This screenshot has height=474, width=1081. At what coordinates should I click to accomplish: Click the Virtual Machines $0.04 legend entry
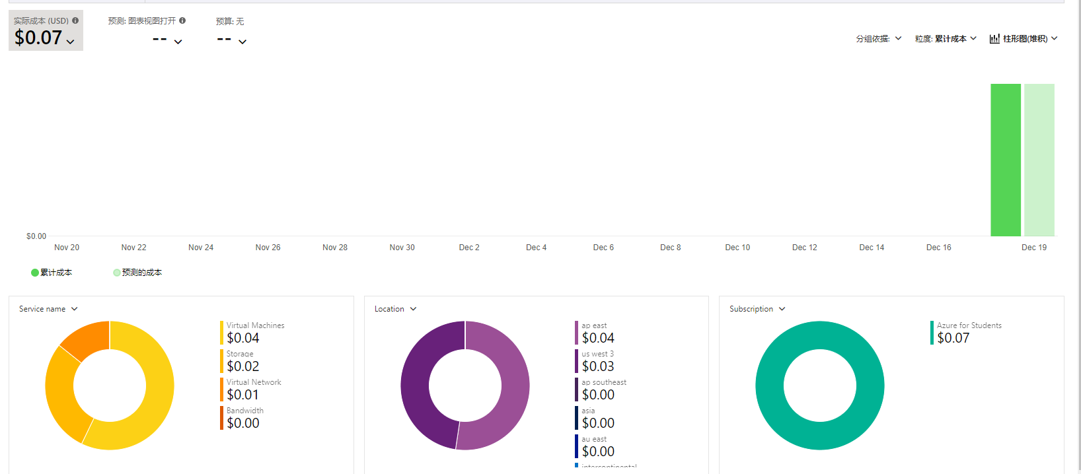point(254,333)
